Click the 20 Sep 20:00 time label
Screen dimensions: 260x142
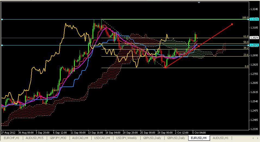(x=130, y=133)
